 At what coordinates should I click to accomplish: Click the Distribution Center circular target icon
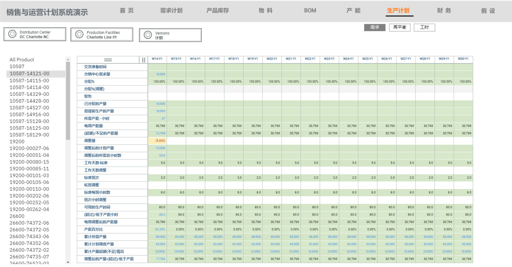pyautogui.click(x=12, y=34)
